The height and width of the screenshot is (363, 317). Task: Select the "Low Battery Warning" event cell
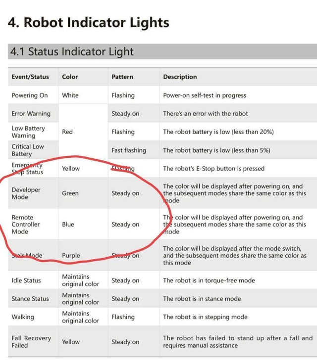(28, 132)
